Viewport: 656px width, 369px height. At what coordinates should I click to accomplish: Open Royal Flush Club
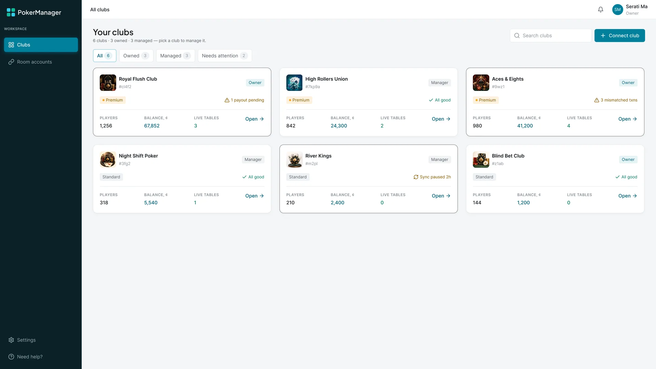[x=255, y=119]
